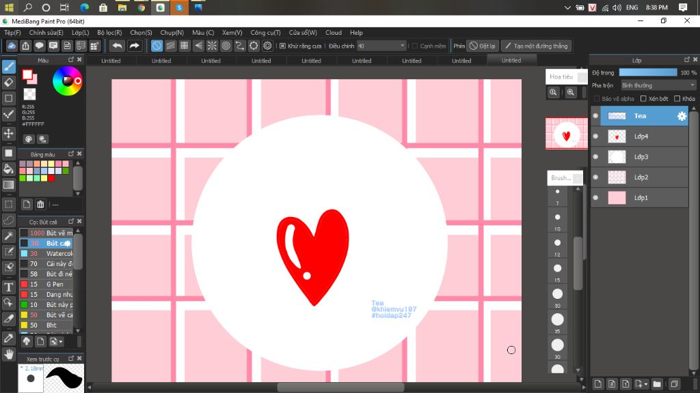The height and width of the screenshot is (393, 700).
Task: Open File Explorer from the taskbar
Action: pyautogui.click(x=122, y=8)
